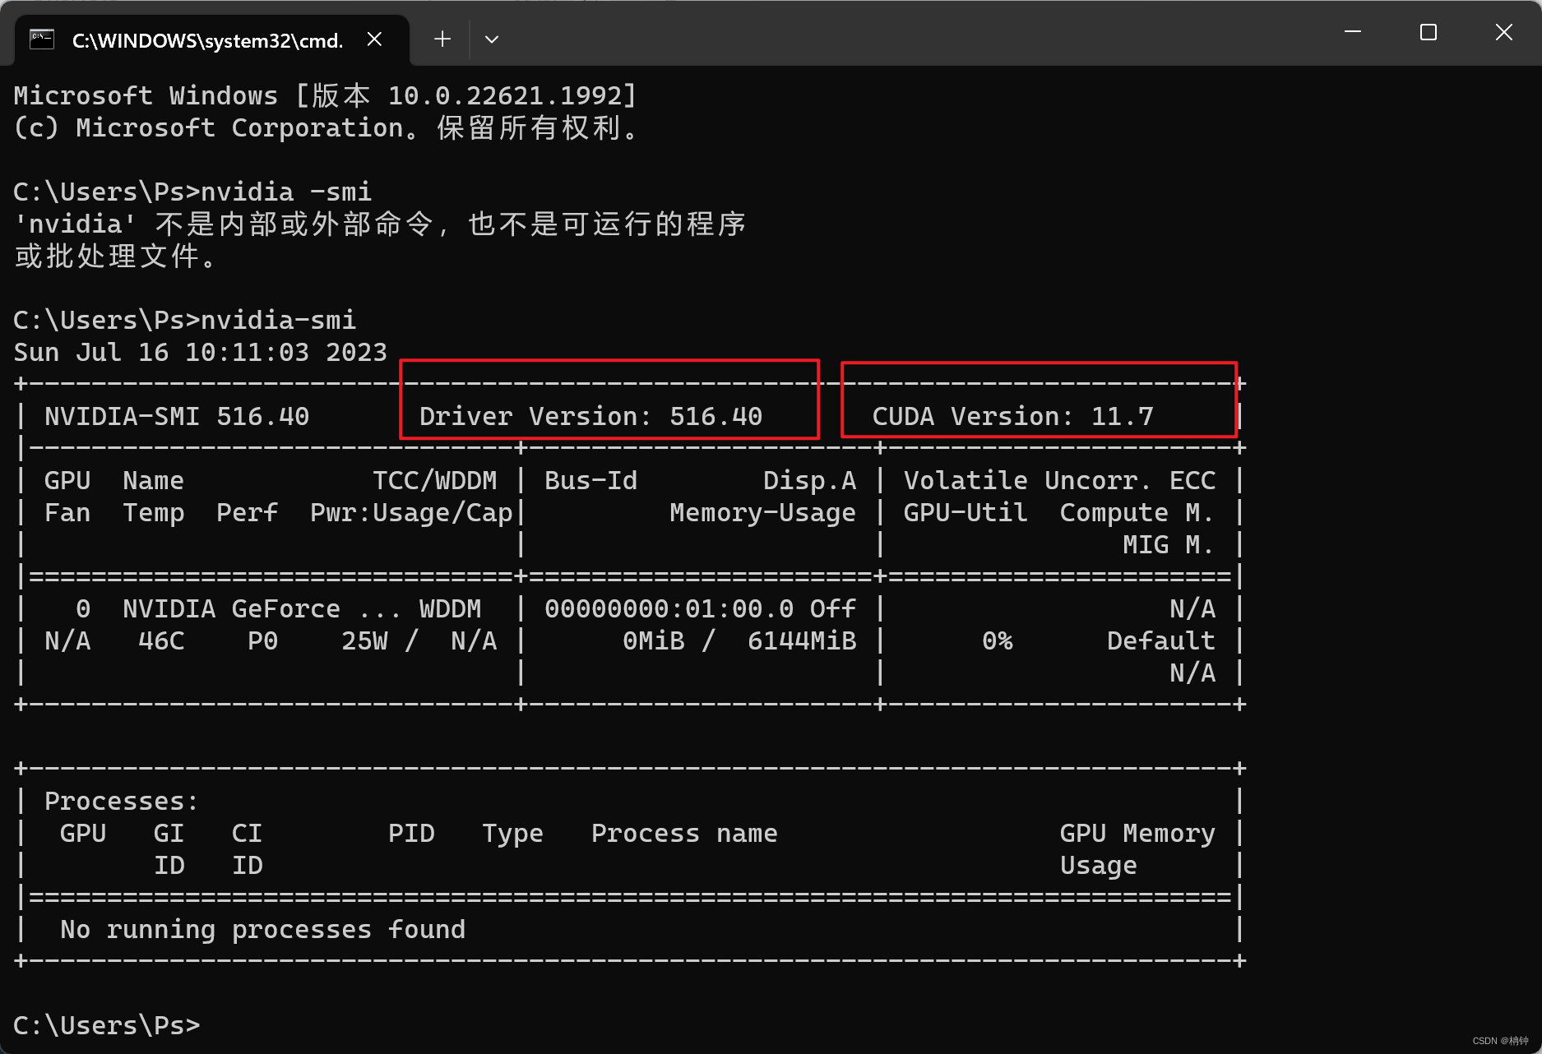Expand the new tab profile dropdown
The height and width of the screenshot is (1054, 1542).
pos(492,39)
